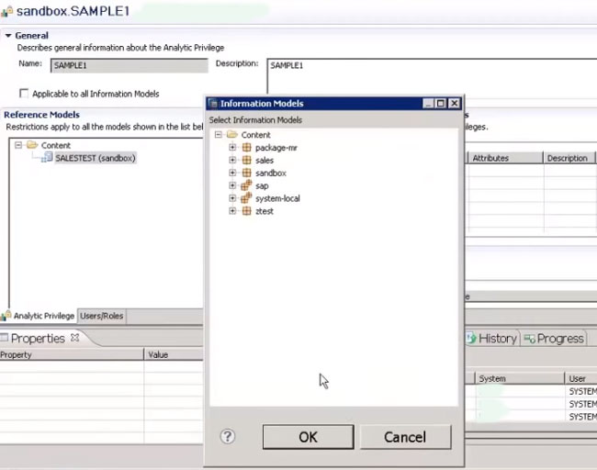Image resolution: width=597 pixels, height=470 pixels.
Task: Minimize the Information Models dialog
Action: pos(428,104)
